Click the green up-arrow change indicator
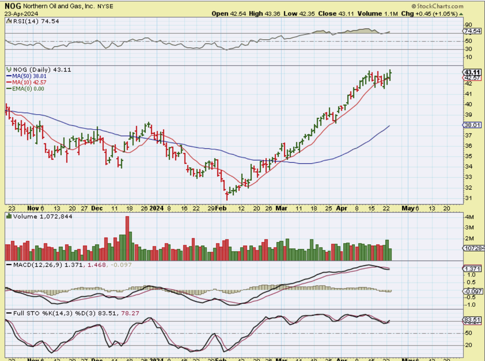The image size is (485, 361). point(461,13)
